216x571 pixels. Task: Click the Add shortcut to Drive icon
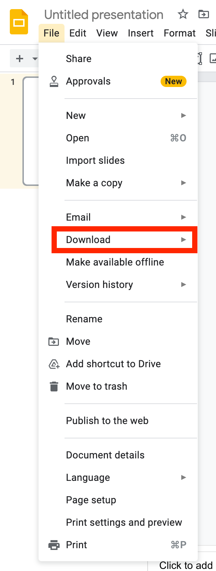click(x=54, y=364)
